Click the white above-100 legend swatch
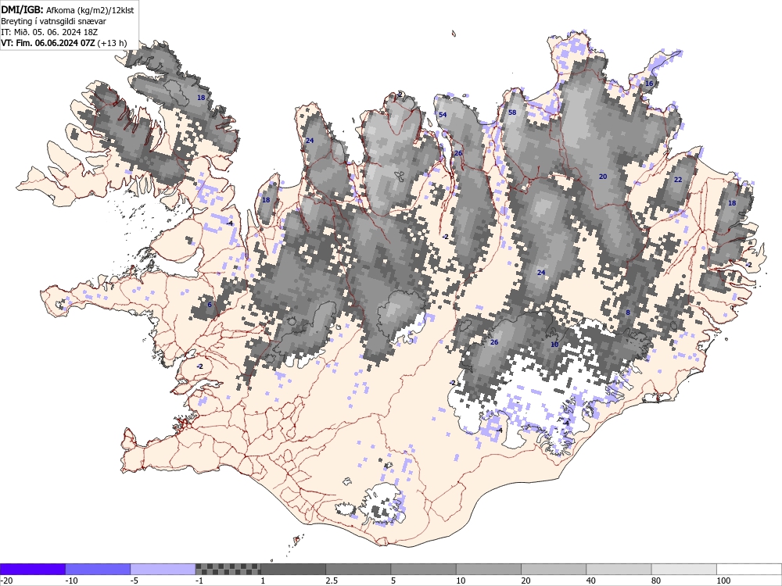The width and height of the screenshot is (782, 586). click(749, 569)
